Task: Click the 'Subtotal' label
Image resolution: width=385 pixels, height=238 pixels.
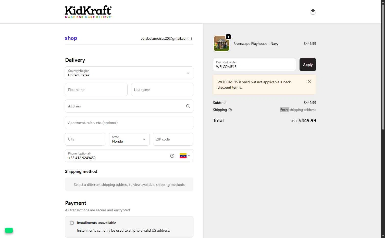Action: point(220,103)
